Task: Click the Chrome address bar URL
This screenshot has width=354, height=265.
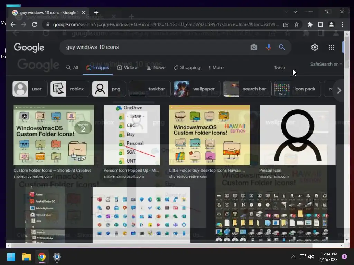Action: (166, 24)
